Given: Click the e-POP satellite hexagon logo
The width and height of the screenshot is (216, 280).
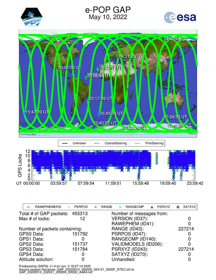Looking at the screenshot, I should point(32,17).
